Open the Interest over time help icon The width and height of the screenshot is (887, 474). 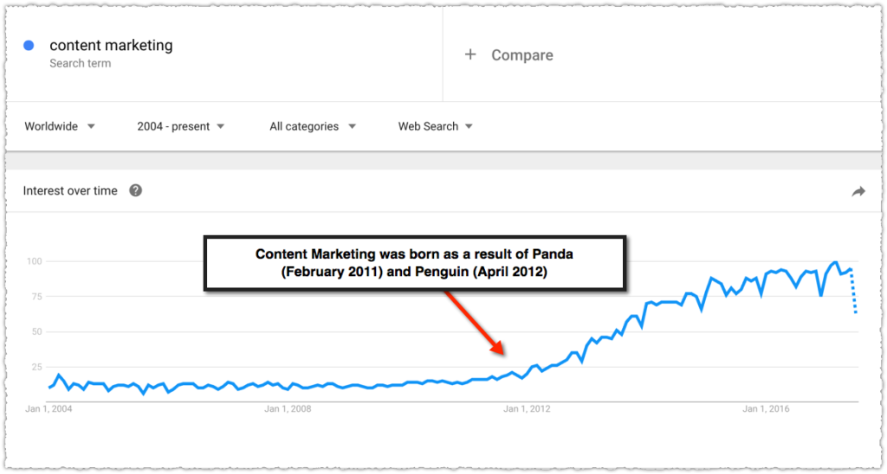(136, 190)
